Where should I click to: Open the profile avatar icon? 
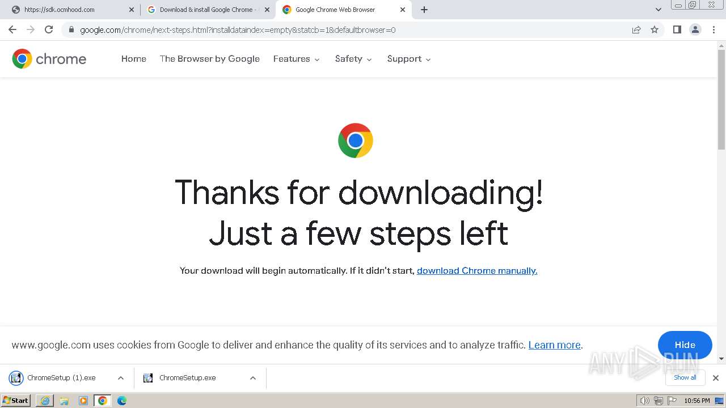[x=695, y=29]
